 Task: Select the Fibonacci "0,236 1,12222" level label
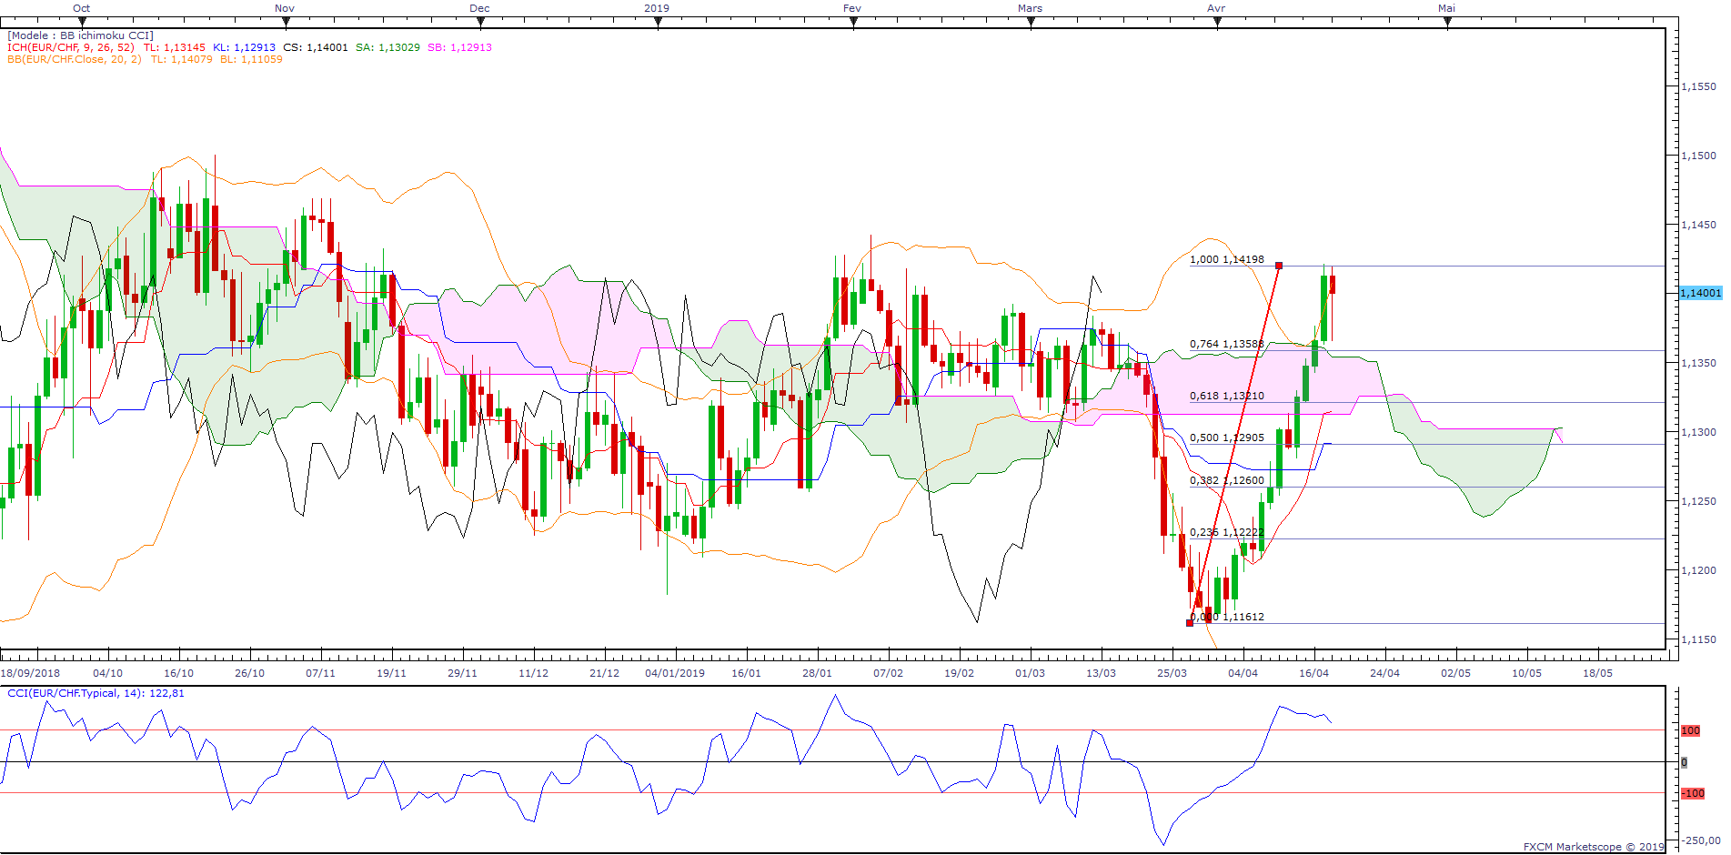tap(1227, 532)
